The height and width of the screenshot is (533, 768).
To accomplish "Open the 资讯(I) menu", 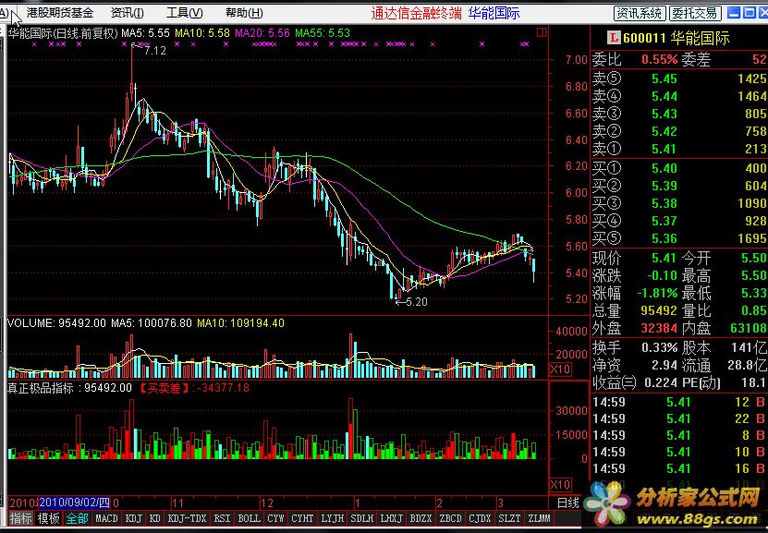I will (128, 13).
